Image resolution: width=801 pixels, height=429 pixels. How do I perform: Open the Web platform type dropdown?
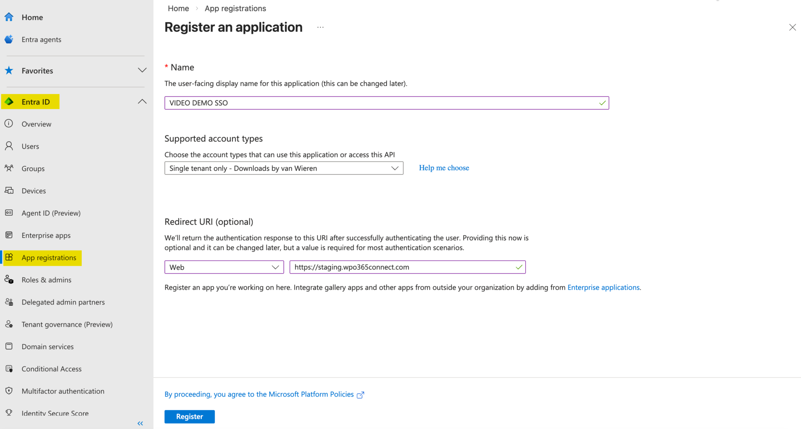point(224,267)
